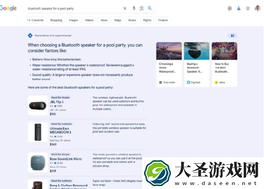Switch to the Maps tab

[x=118, y=20]
